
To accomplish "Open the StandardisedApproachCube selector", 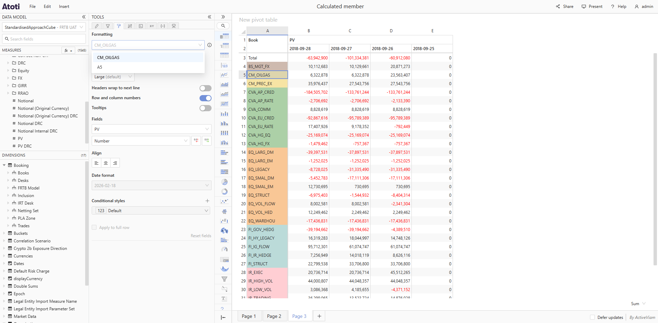I will click(44, 27).
